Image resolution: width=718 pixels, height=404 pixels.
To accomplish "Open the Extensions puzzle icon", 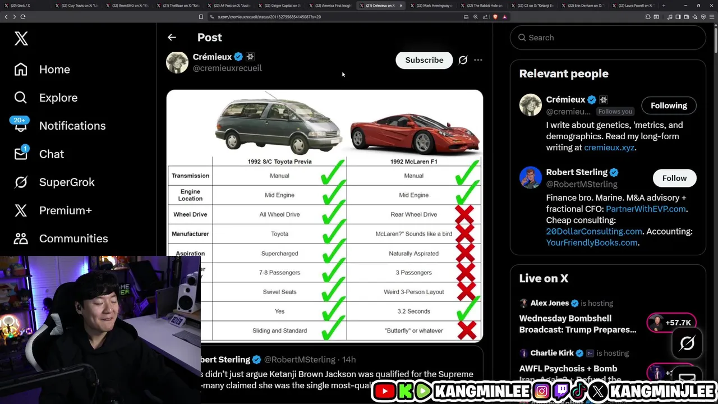I will (x=648, y=17).
